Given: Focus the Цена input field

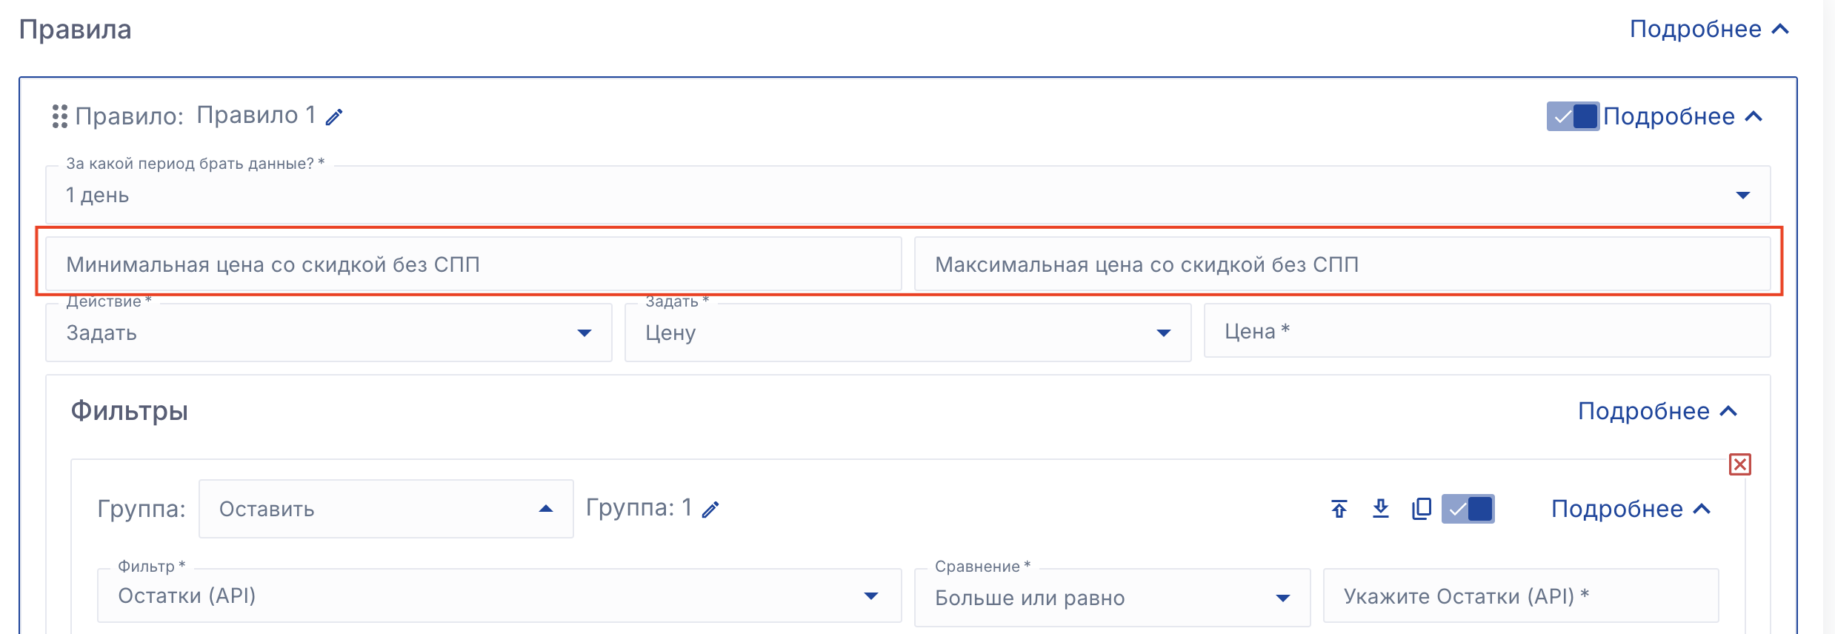Looking at the screenshot, I should pos(1486,331).
